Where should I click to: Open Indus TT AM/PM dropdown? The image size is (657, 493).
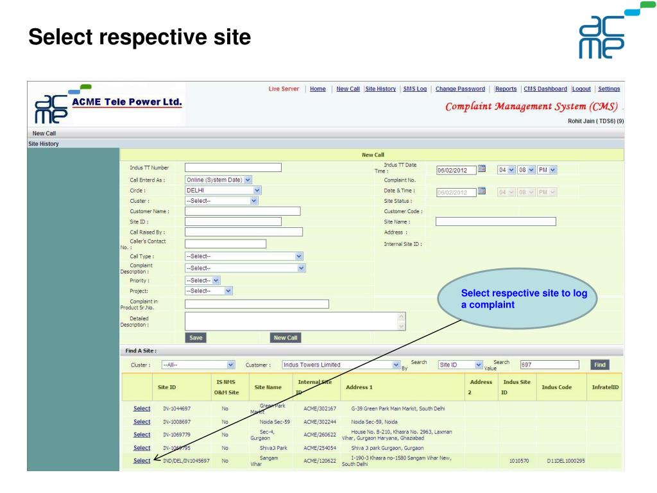pos(547,170)
